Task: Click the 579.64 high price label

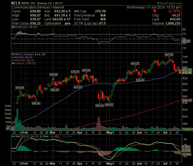Action: click(20, 88)
